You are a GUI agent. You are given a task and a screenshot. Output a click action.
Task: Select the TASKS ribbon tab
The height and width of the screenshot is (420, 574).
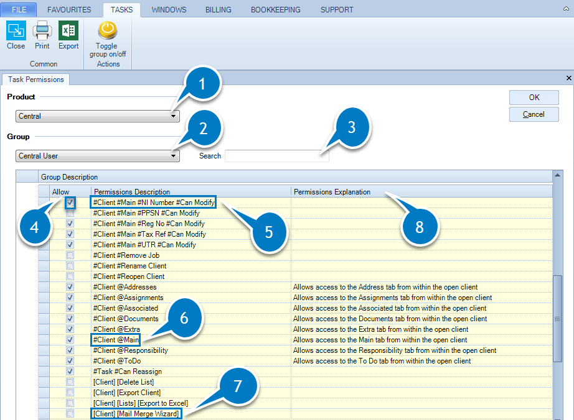(121, 10)
